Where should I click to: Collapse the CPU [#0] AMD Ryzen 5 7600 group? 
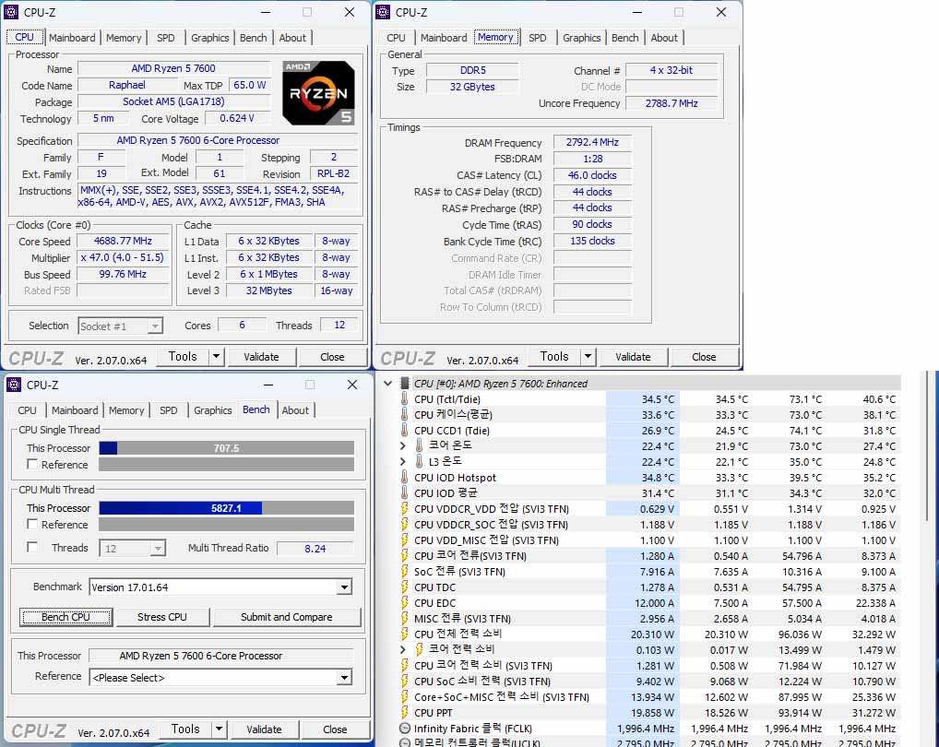pos(387,383)
